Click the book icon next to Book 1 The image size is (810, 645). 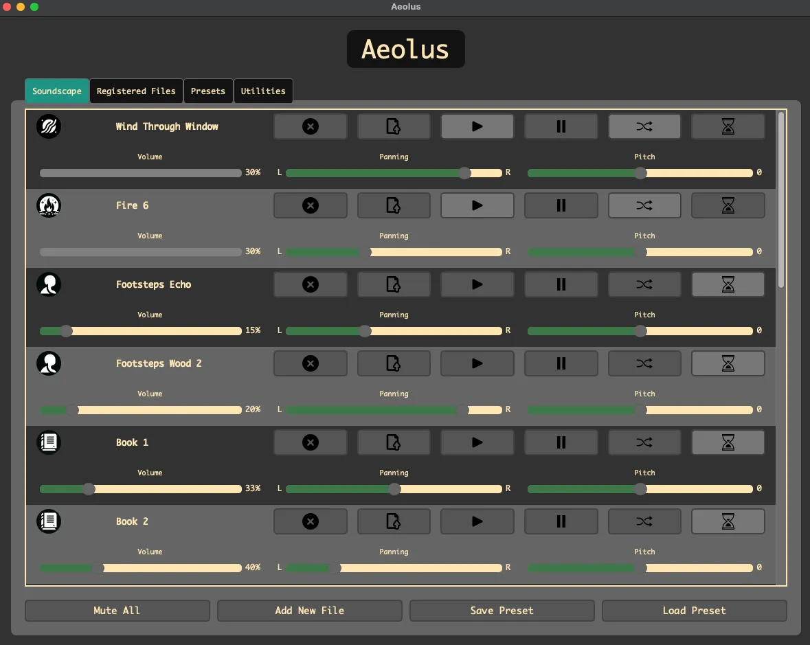tap(48, 442)
